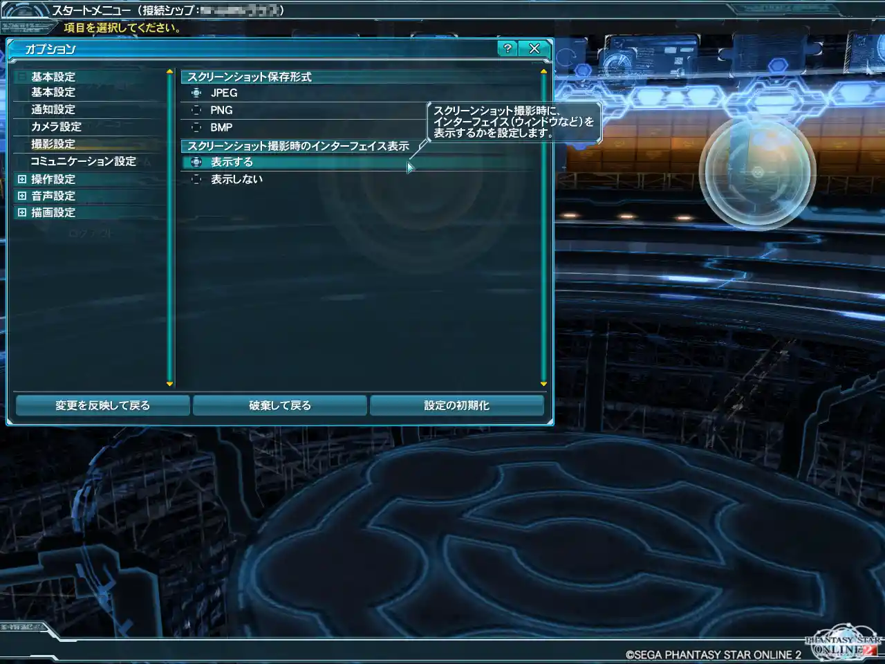This screenshot has width=885, height=664.
Task: Expand the 音声設定 tree node
Action: [22, 196]
